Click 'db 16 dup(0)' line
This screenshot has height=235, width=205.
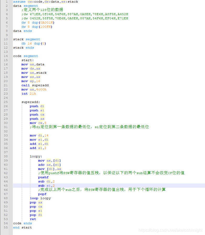[33, 44]
